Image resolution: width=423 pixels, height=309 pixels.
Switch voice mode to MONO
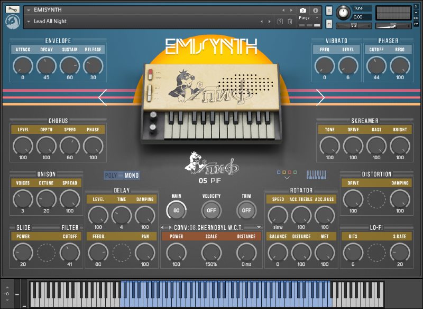[x=131, y=175]
